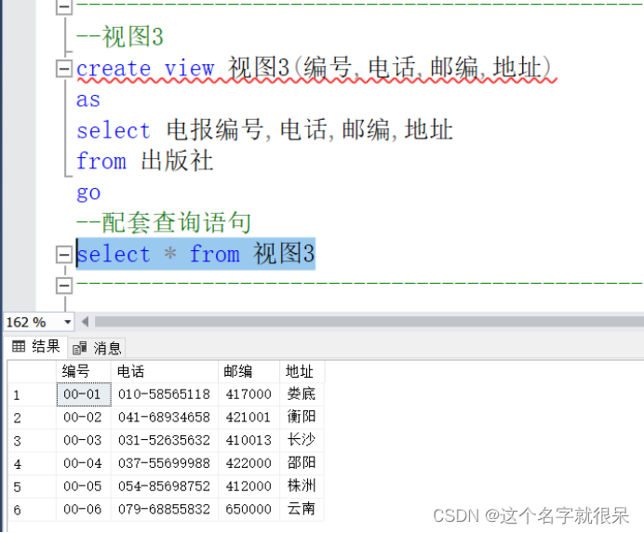Image resolution: width=644 pixels, height=533 pixels.
Task: Select address cell 云南
Action: tap(302, 509)
